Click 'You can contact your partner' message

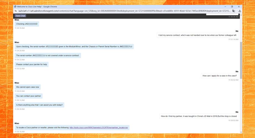(28, 96)
